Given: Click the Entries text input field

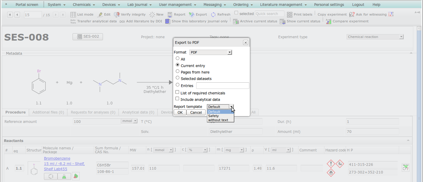Looking at the screenshot, I should click(x=222, y=86).
